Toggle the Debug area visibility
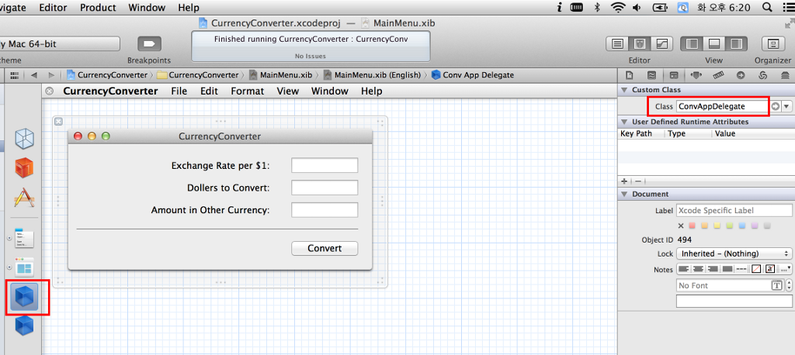Viewport: 795px width, 355px height. 714,44
